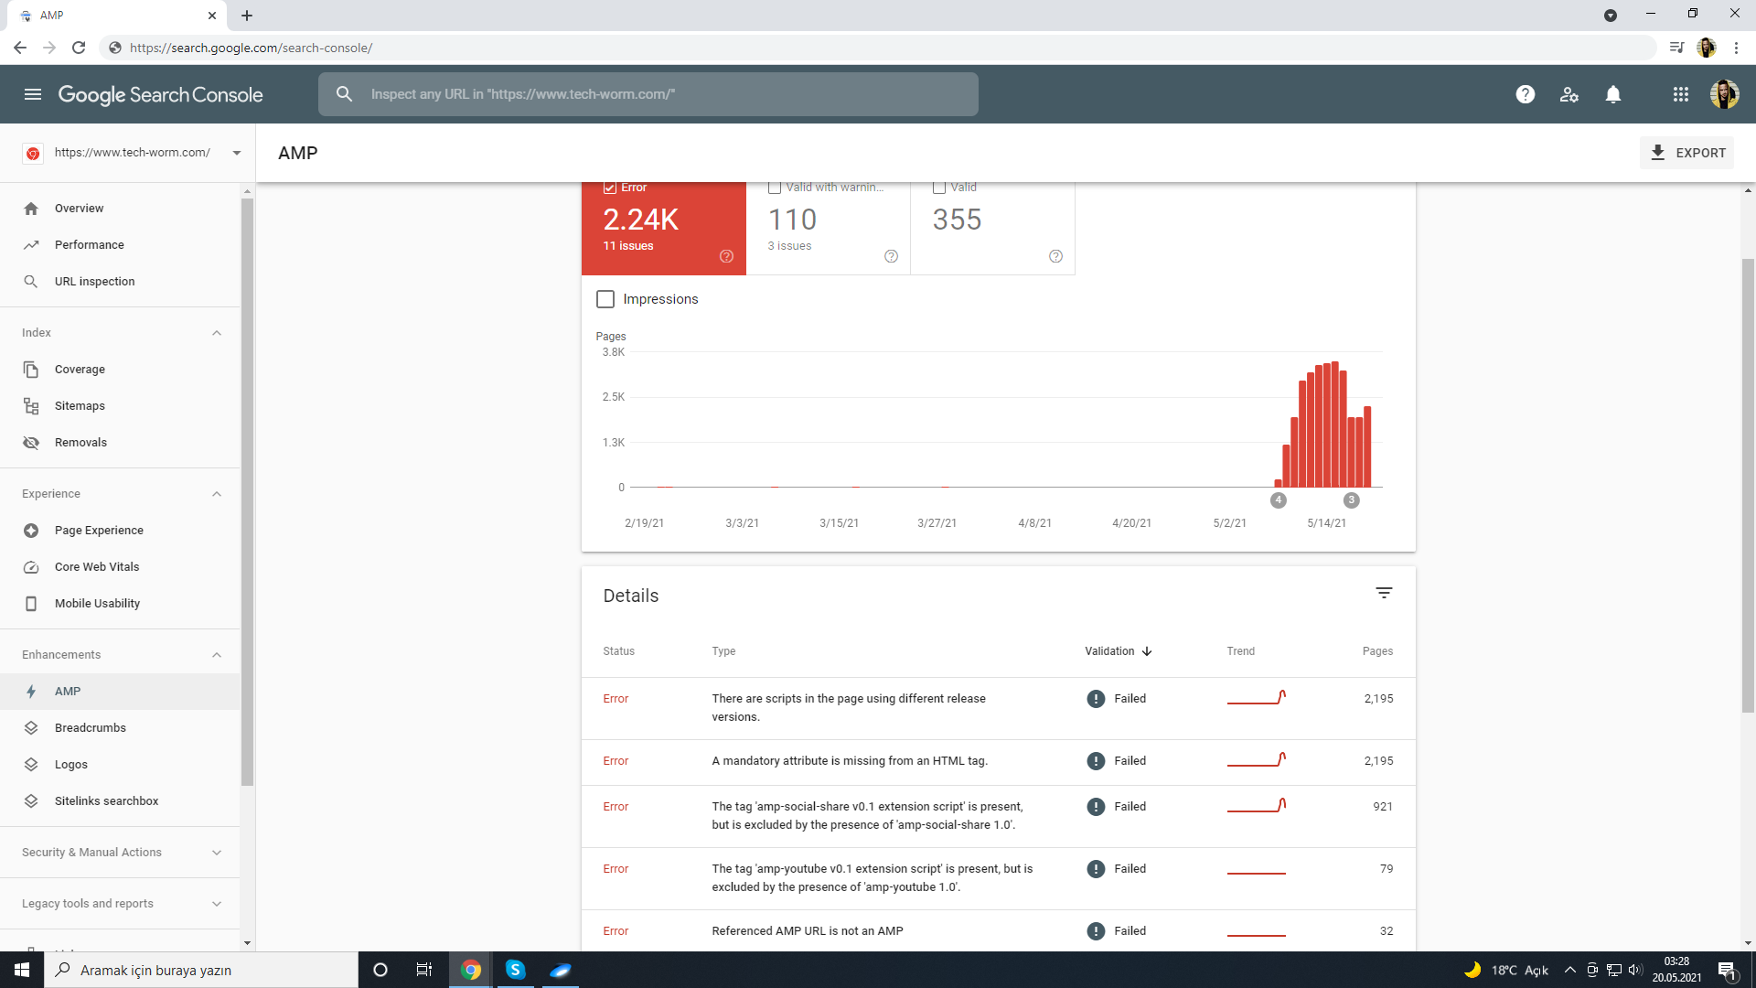Click the main page vertical scrollbar
The height and width of the screenshot is (988, 1756).
[x=1748, y=485]
